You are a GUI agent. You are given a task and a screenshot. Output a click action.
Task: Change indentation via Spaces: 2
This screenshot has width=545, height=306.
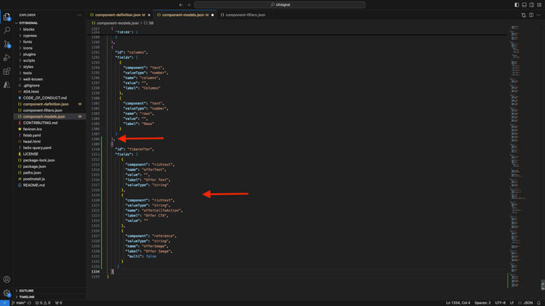483,303
